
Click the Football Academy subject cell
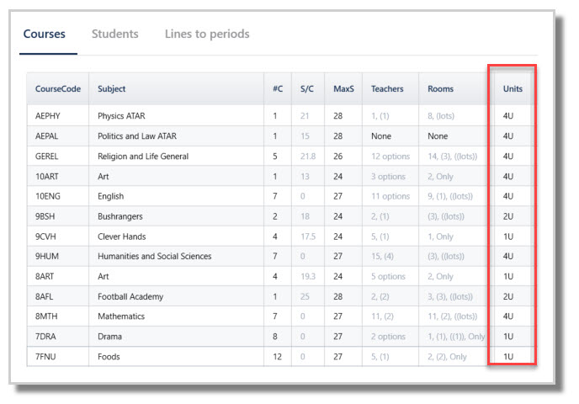pos(130,297)
